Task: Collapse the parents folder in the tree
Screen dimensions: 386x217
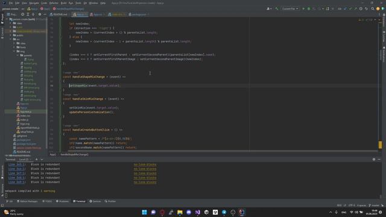Action: tap(18, 55)
